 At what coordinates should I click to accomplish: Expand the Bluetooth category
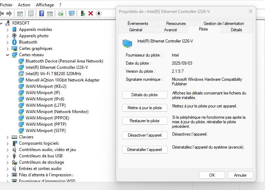8,42
